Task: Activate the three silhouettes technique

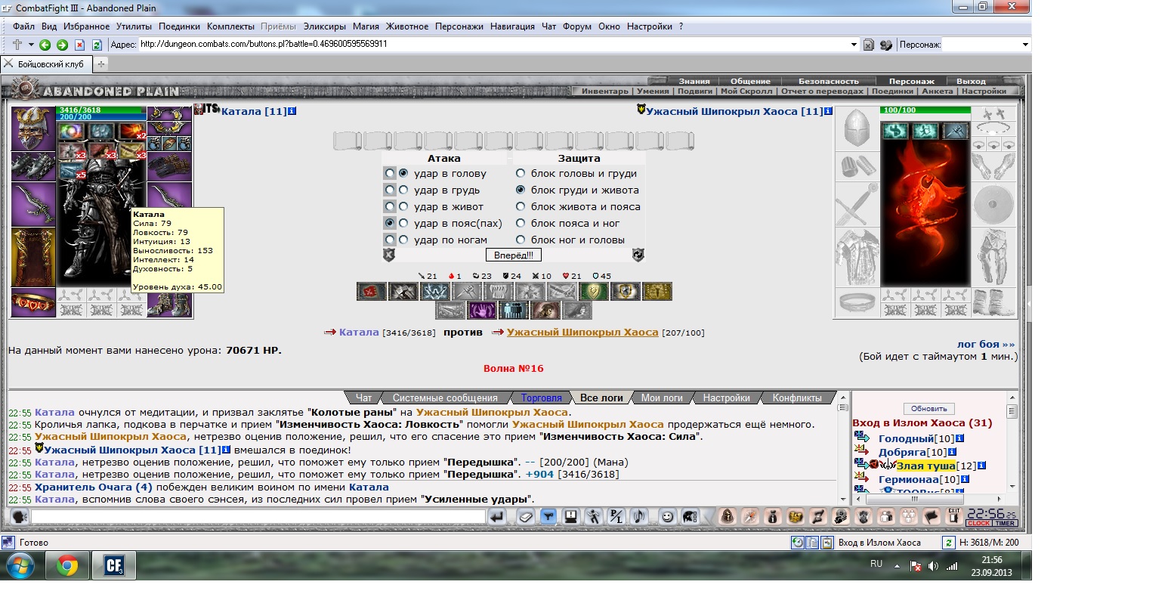Action: point(514,311)
